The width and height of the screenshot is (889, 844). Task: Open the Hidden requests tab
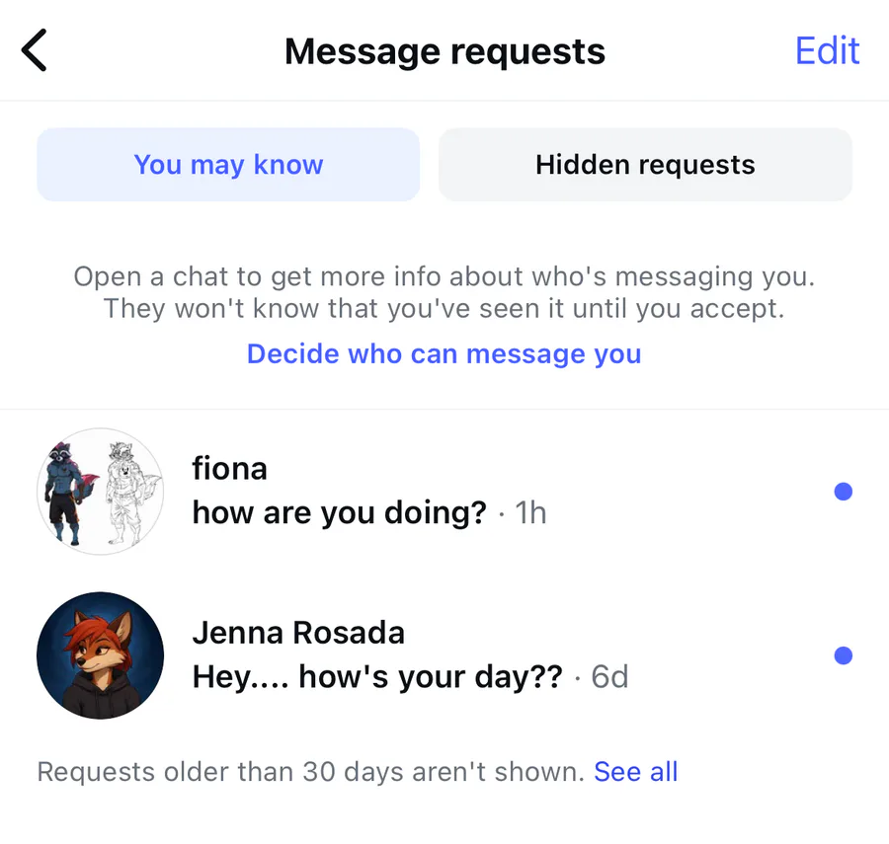[x=645, y=165]
